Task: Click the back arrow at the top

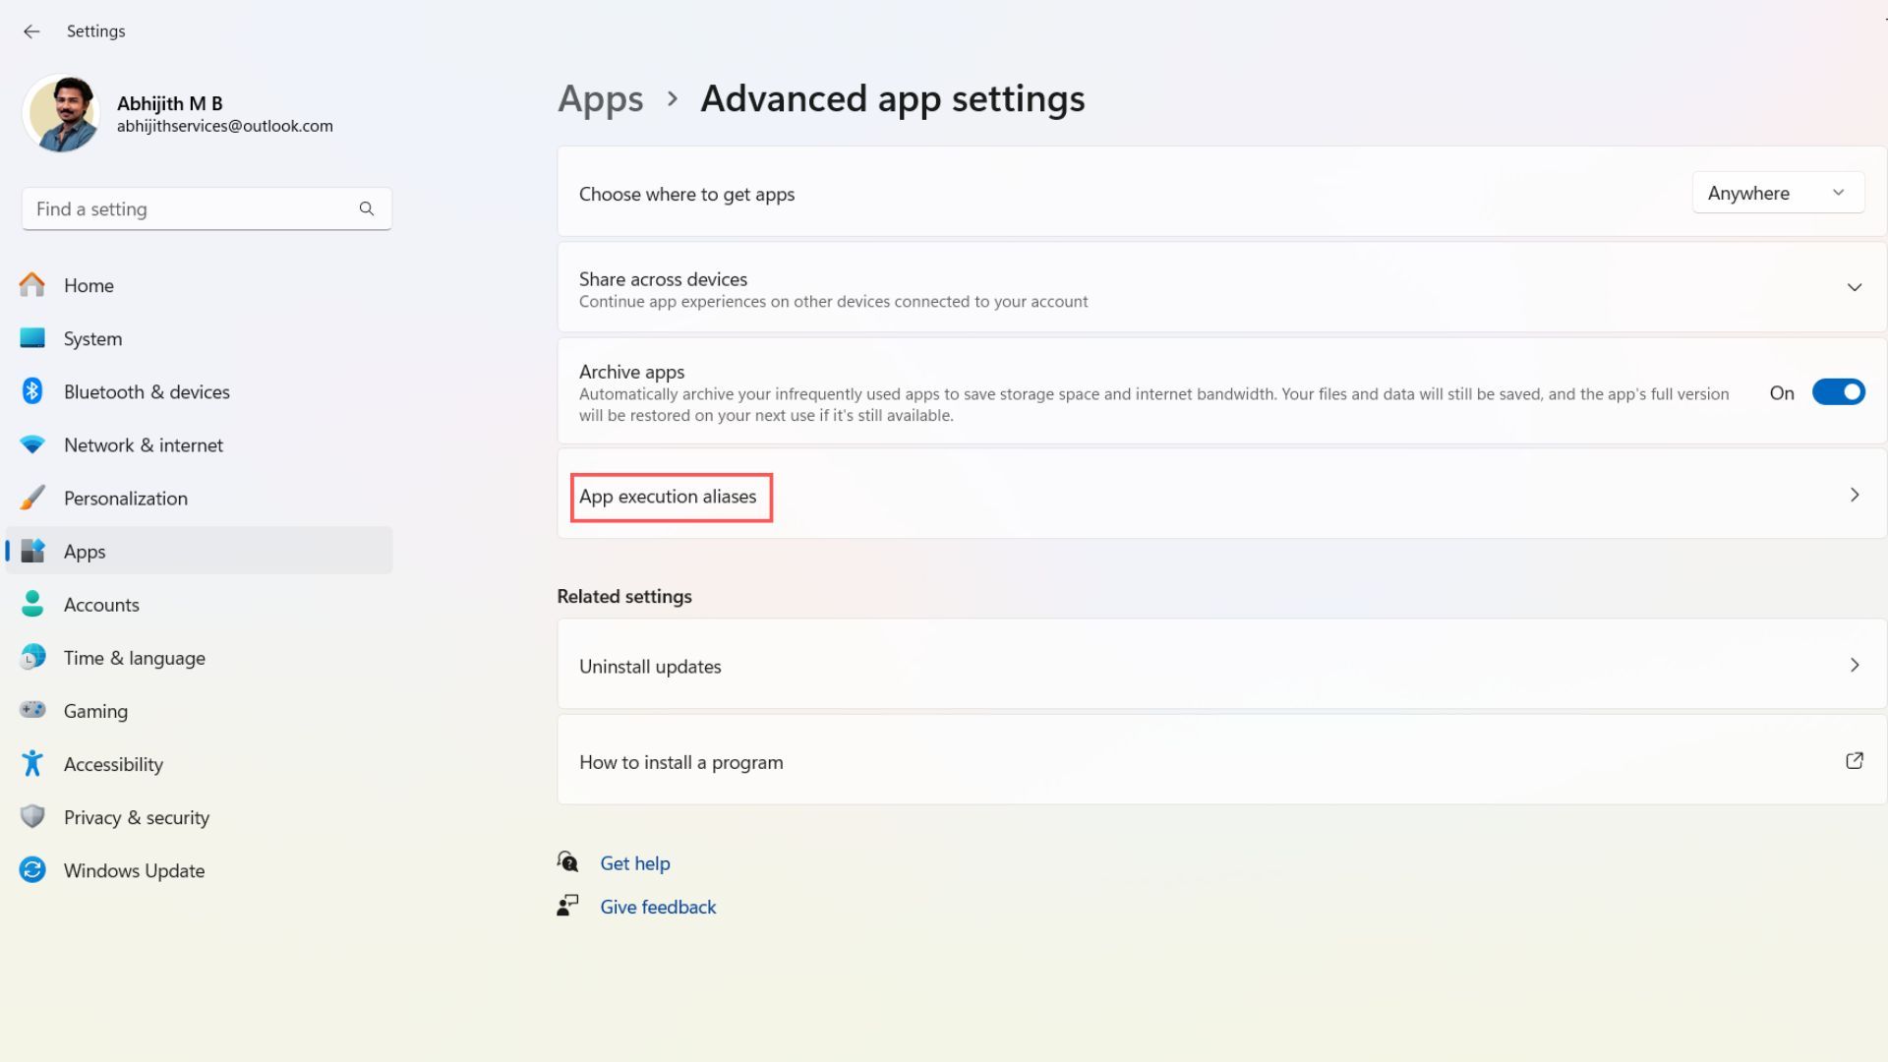Action: pyautogui.click(x=32, y=30)
